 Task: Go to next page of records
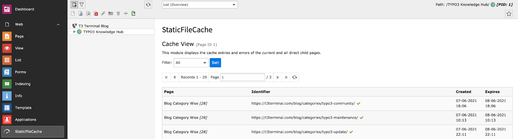pos(277,77)
